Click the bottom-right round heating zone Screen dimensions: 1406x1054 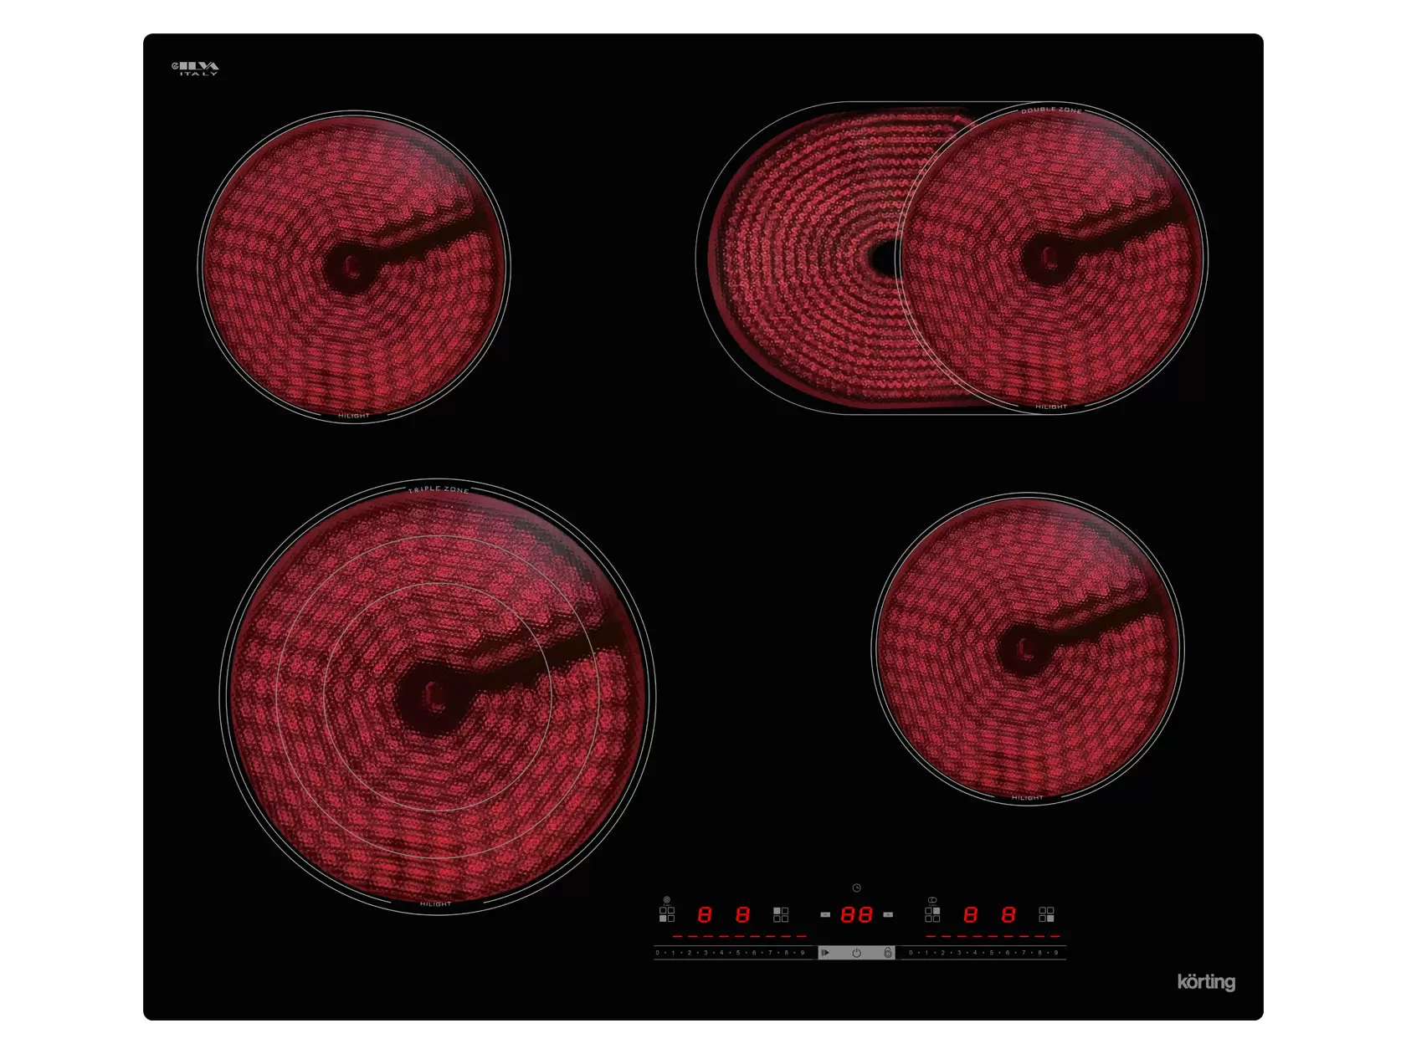pyautogui.click(x=1028, y=648)
